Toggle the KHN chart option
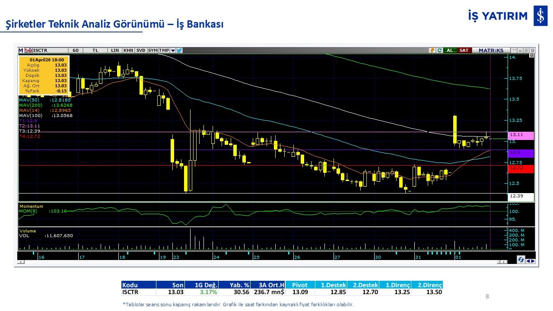The image size is (553, 311). 128,51
